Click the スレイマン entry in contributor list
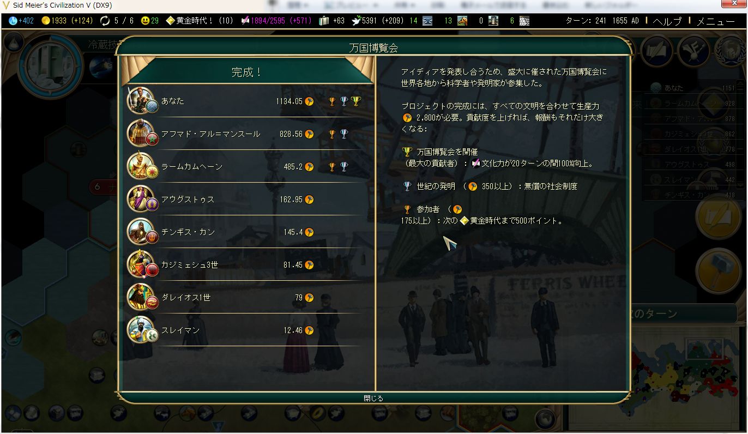Viewport: 748px width, 434px height. (x=248, y=330)
